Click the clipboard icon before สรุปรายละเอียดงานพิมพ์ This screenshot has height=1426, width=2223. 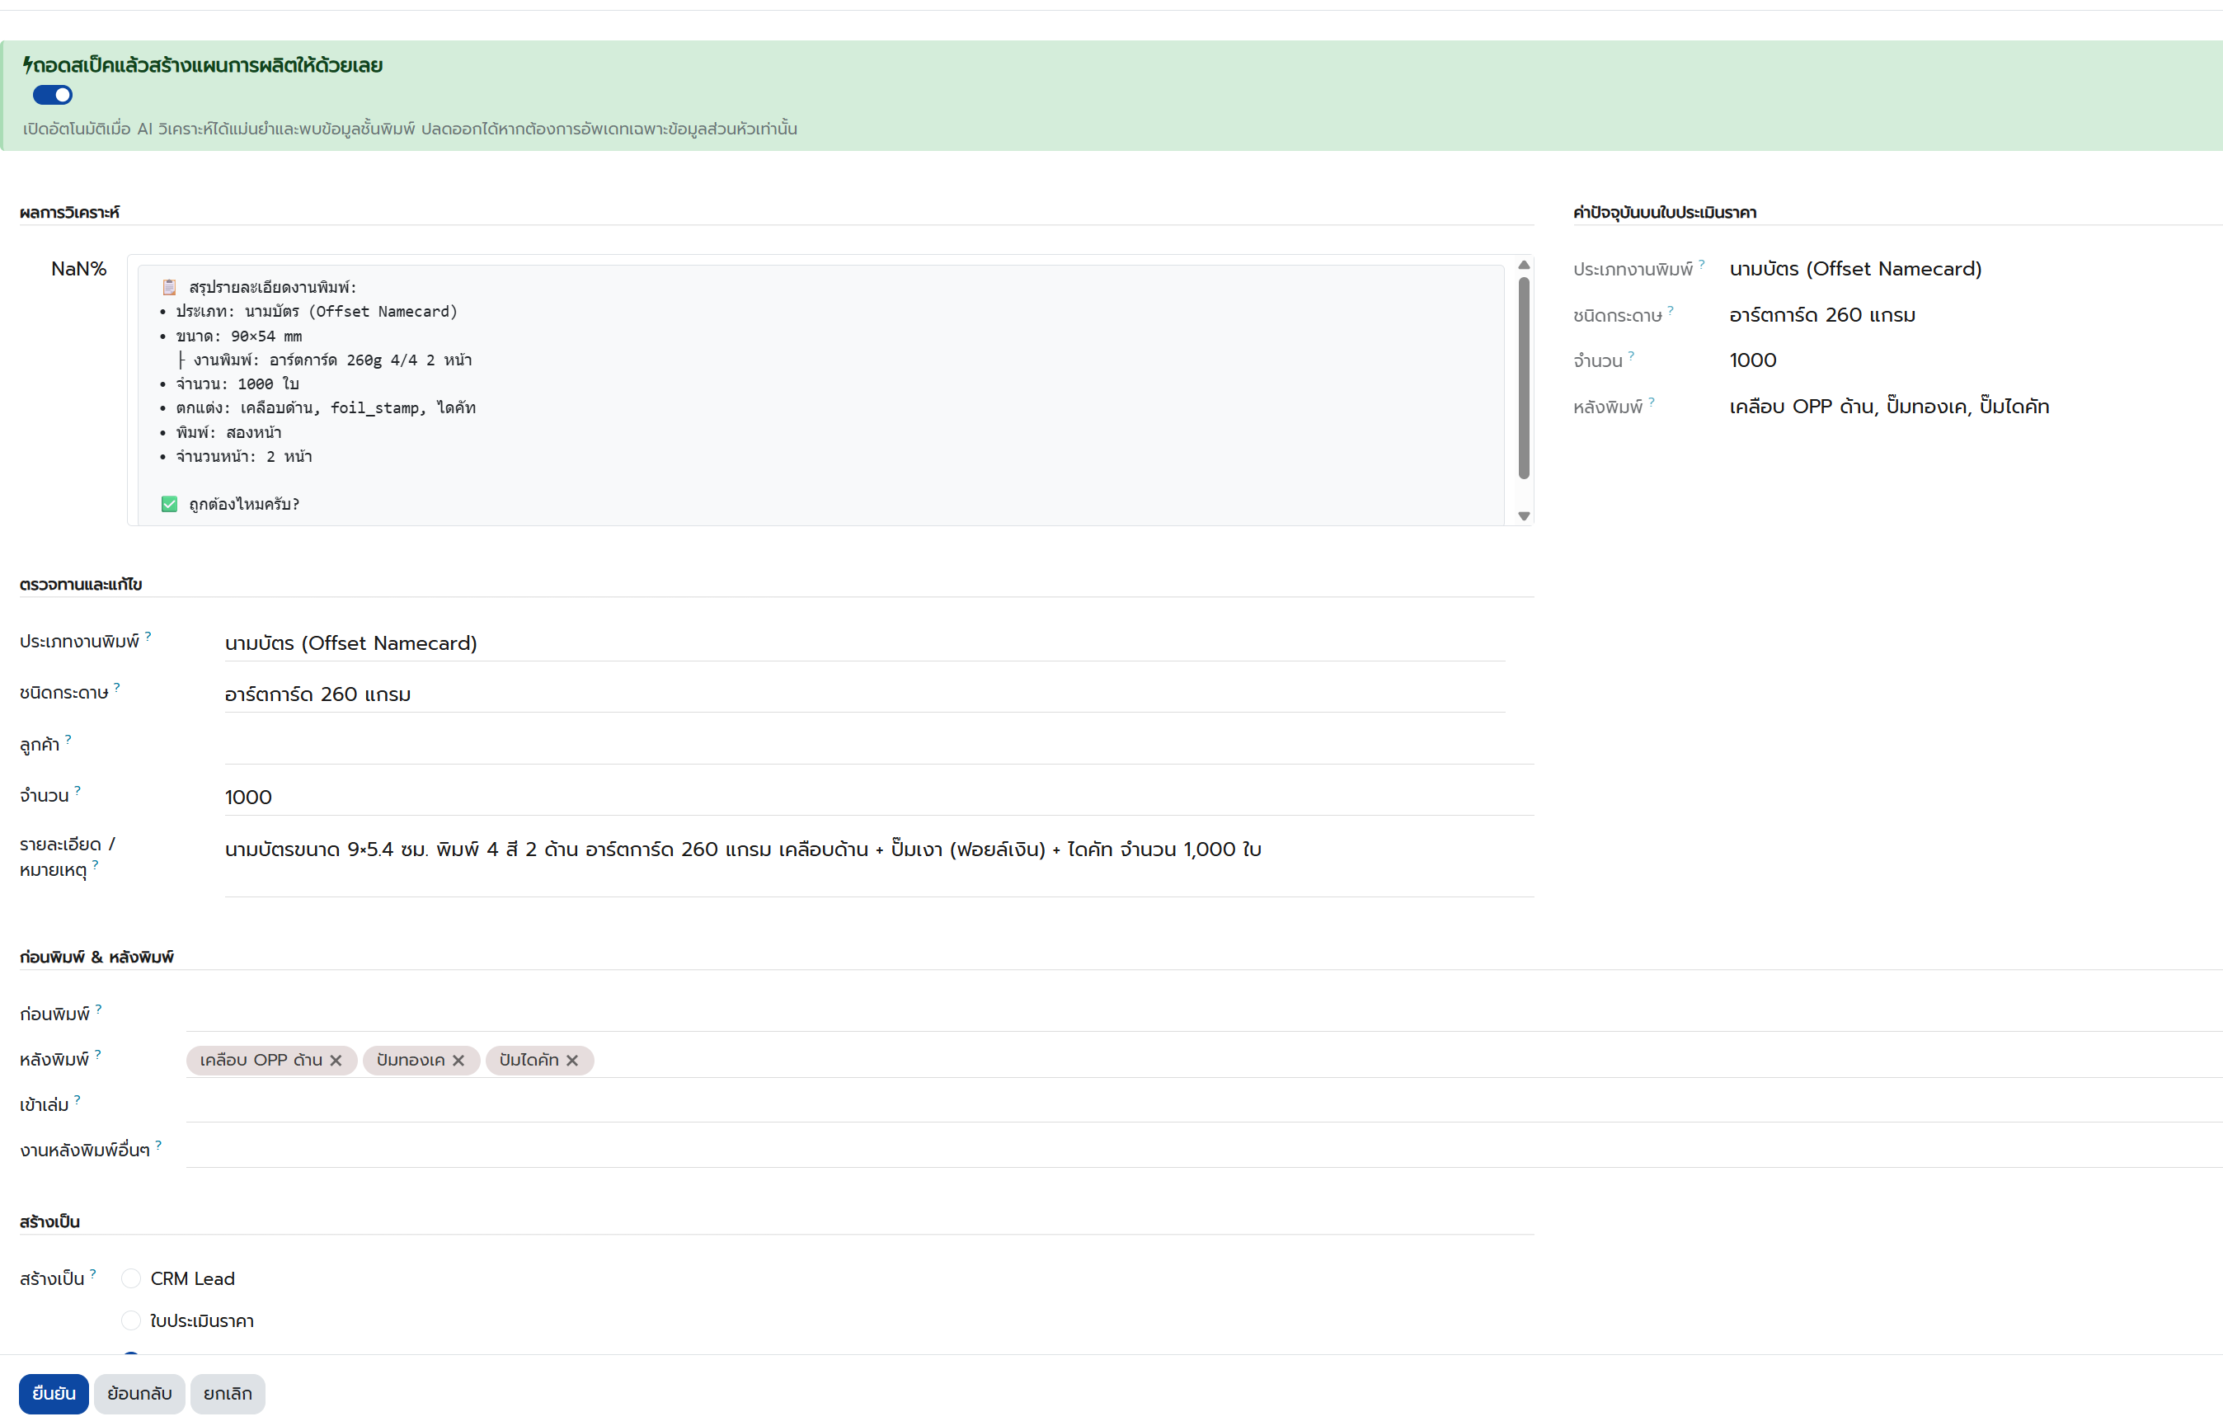point(169,287)
